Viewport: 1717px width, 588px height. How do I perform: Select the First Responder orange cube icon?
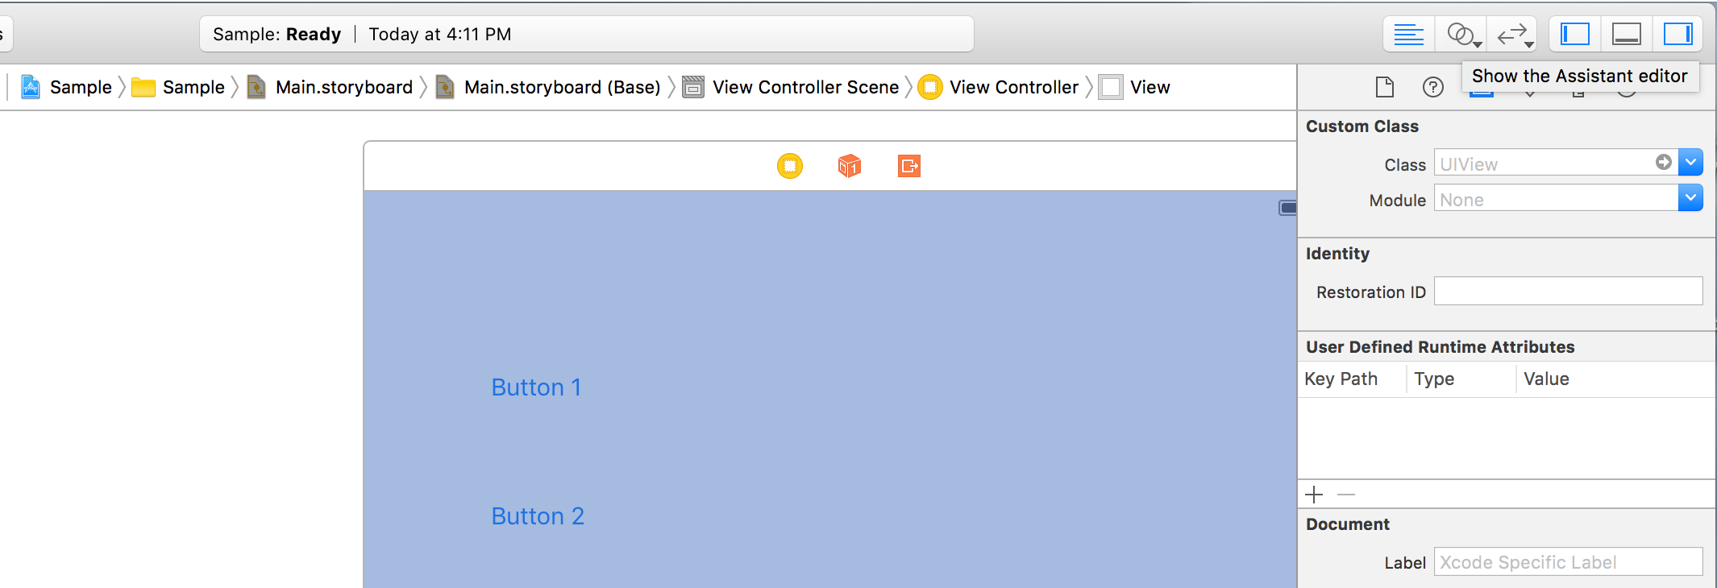tap(848, 166)
